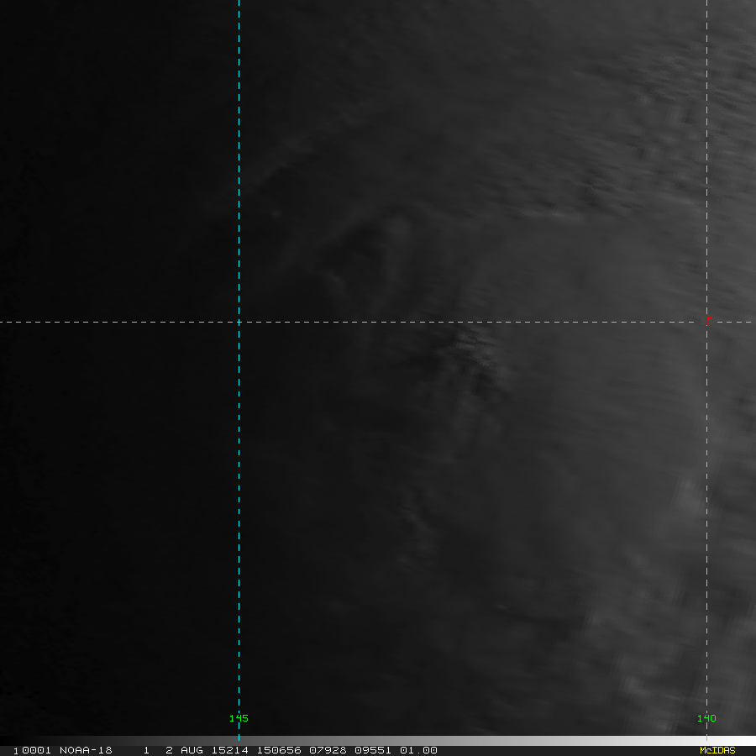756x756 pixels.
Task: Click the red 15 latitude label
Action: pyautogui.click(x=706, y=321)
